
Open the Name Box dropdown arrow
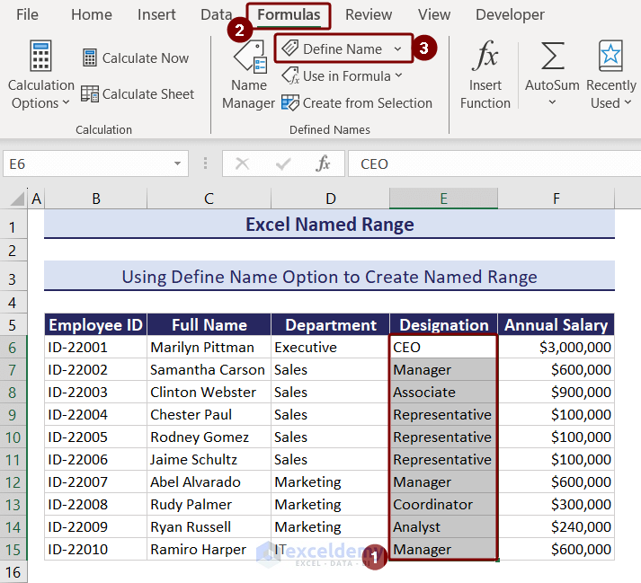[178, 163]
